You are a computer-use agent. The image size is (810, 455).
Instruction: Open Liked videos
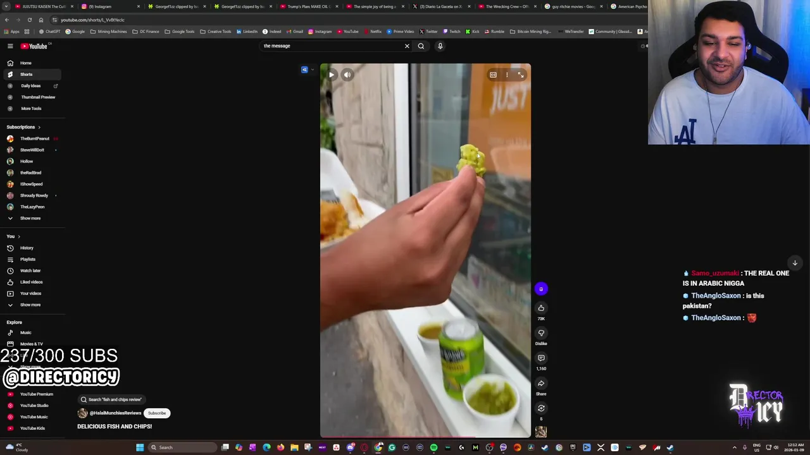31,282
